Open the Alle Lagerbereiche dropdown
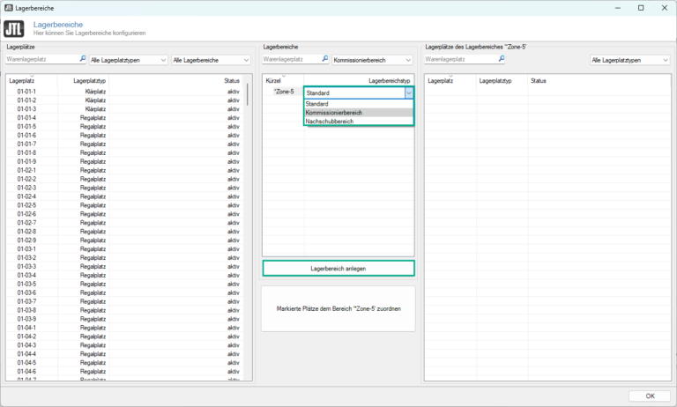The image size is (677, 407). pos(212,60)
